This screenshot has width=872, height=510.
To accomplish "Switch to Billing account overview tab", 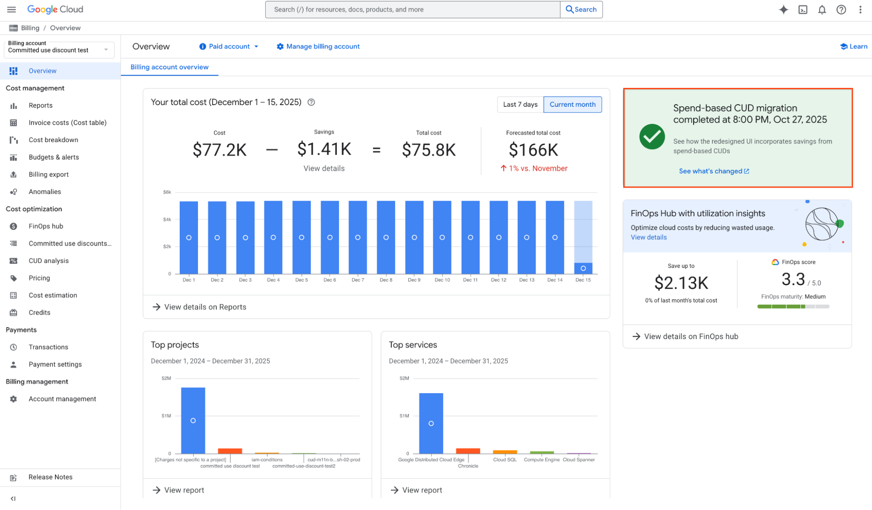I will click(169, 67).
